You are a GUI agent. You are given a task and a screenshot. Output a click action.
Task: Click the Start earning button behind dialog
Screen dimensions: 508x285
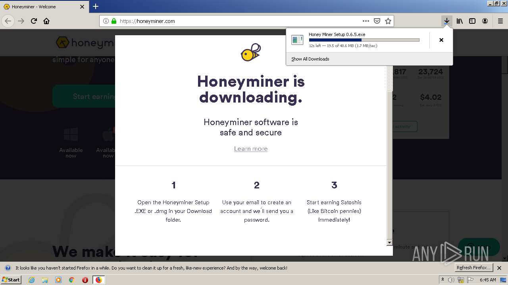pos(84,96)
